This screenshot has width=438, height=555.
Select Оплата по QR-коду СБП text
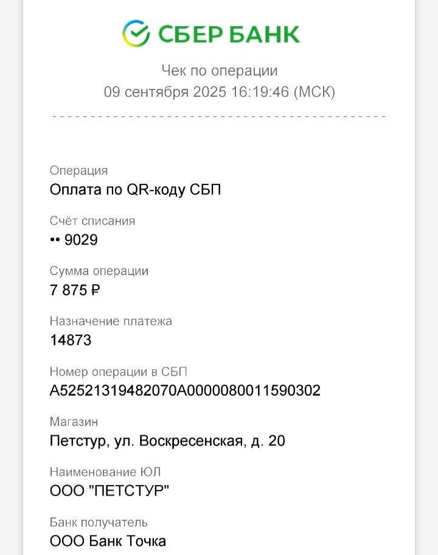(x=135, y=190)
